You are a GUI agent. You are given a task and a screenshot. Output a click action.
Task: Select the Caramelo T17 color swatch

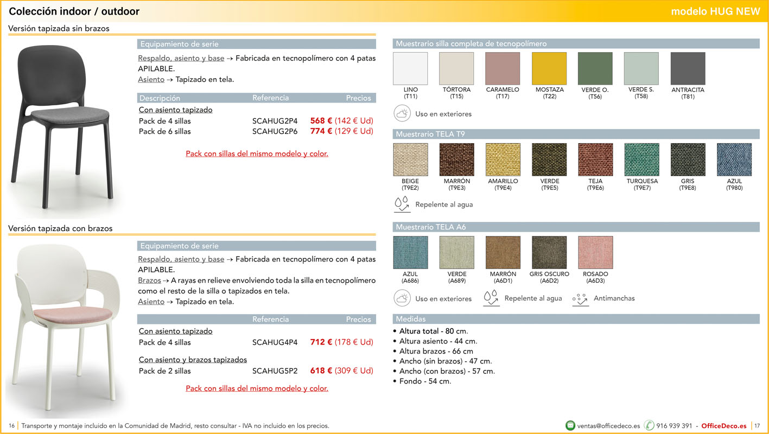[x=503, y=69]
